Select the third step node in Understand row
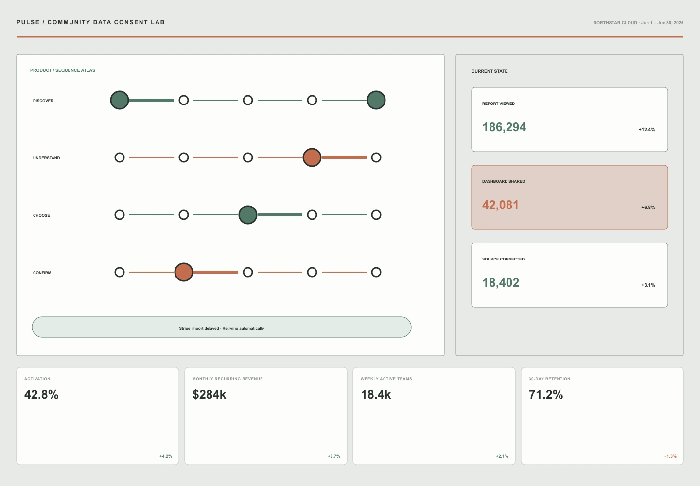 (248, 157)
